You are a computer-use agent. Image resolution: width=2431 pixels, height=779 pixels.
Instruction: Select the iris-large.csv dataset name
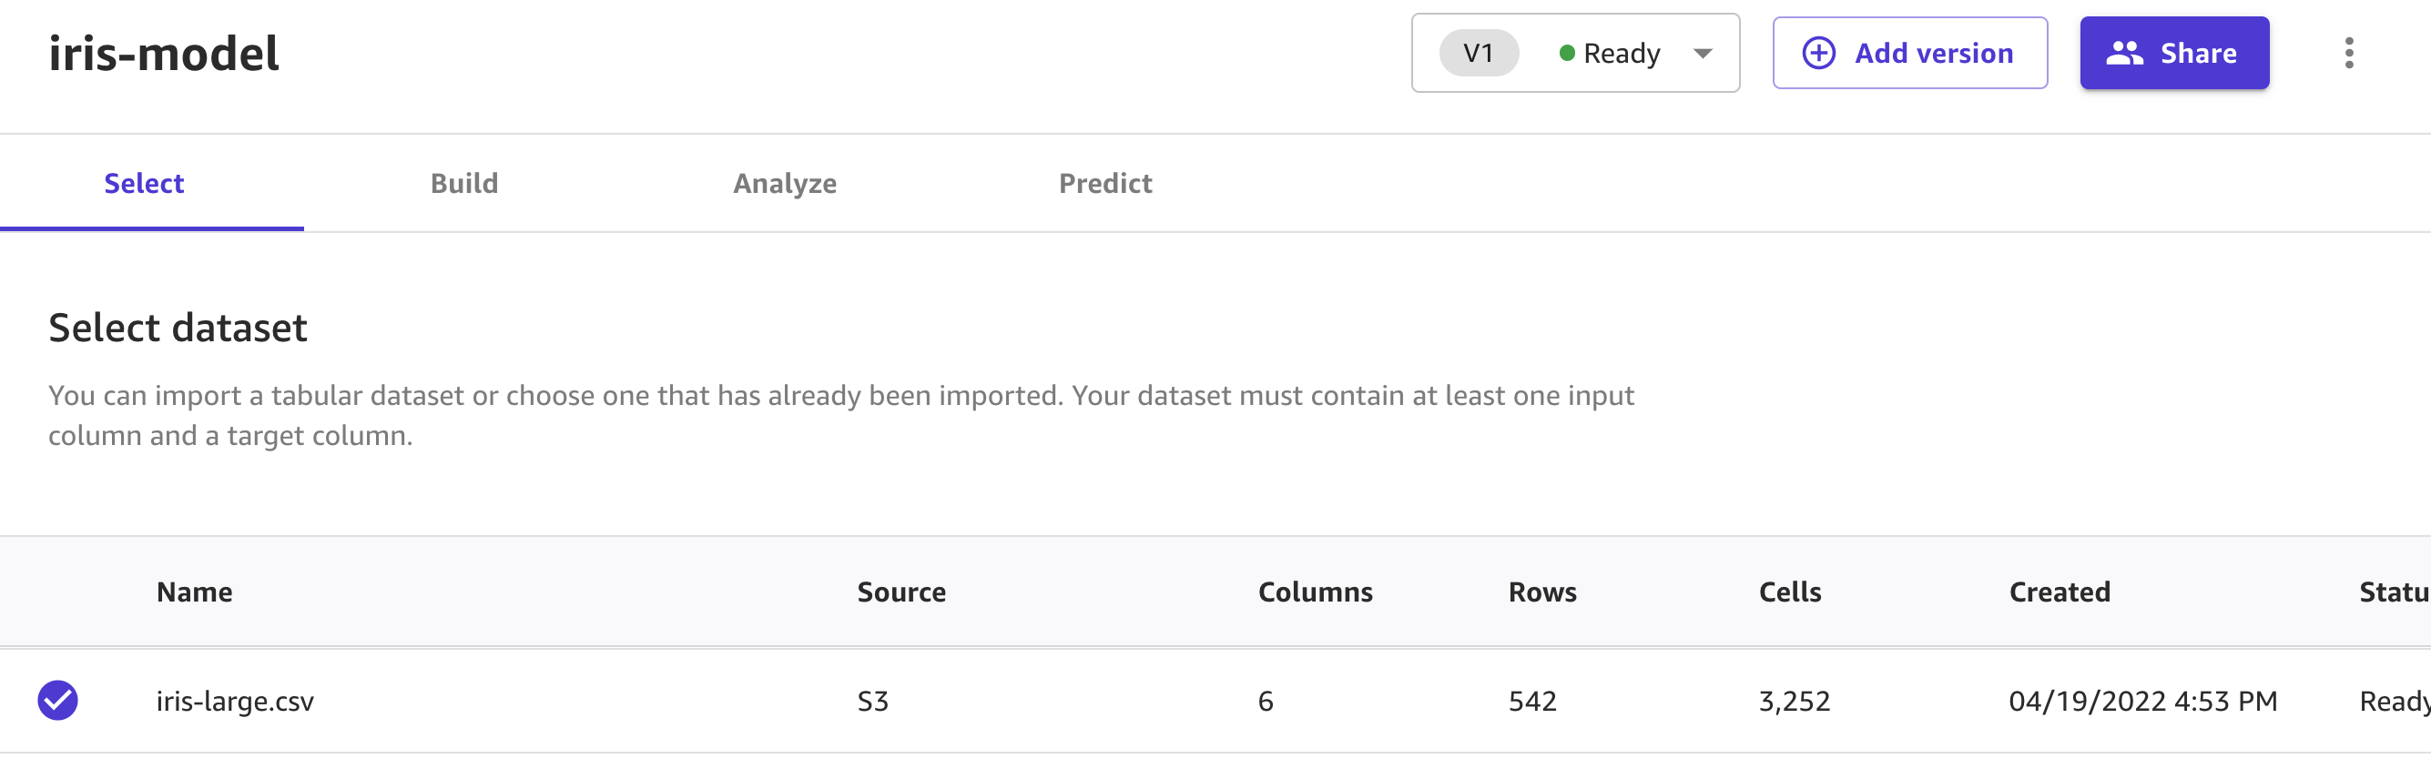[x=235, y=701]
